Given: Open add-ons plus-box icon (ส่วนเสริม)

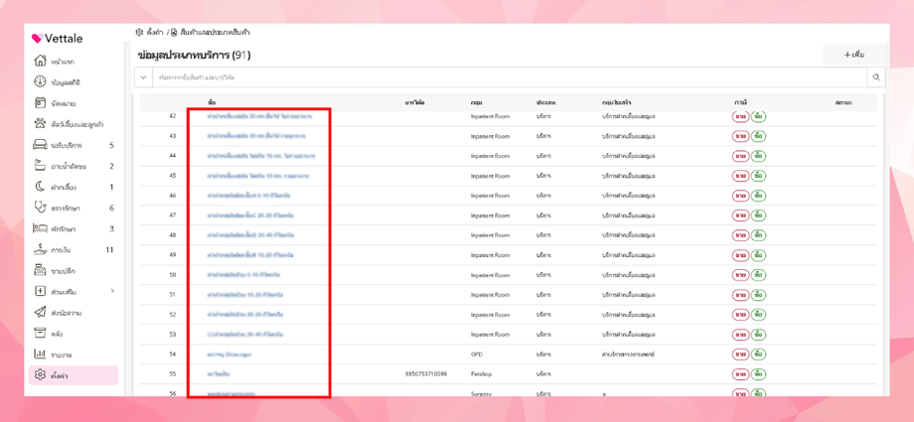Looking at the screenshot, I should [x=40, y=292].
